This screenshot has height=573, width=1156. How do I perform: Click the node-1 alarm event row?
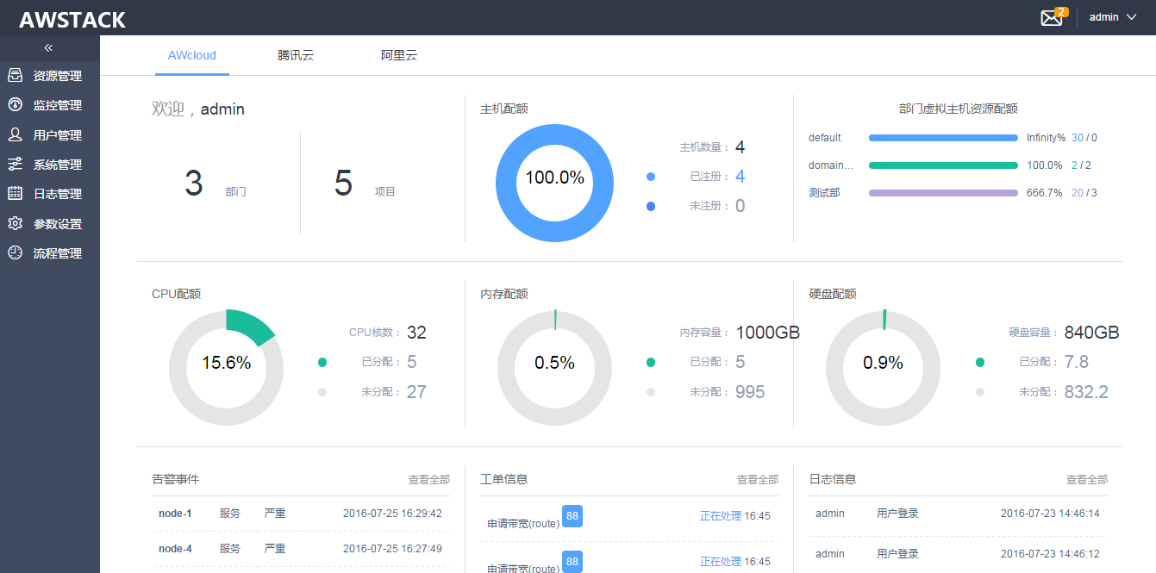(x=300, y=514)
